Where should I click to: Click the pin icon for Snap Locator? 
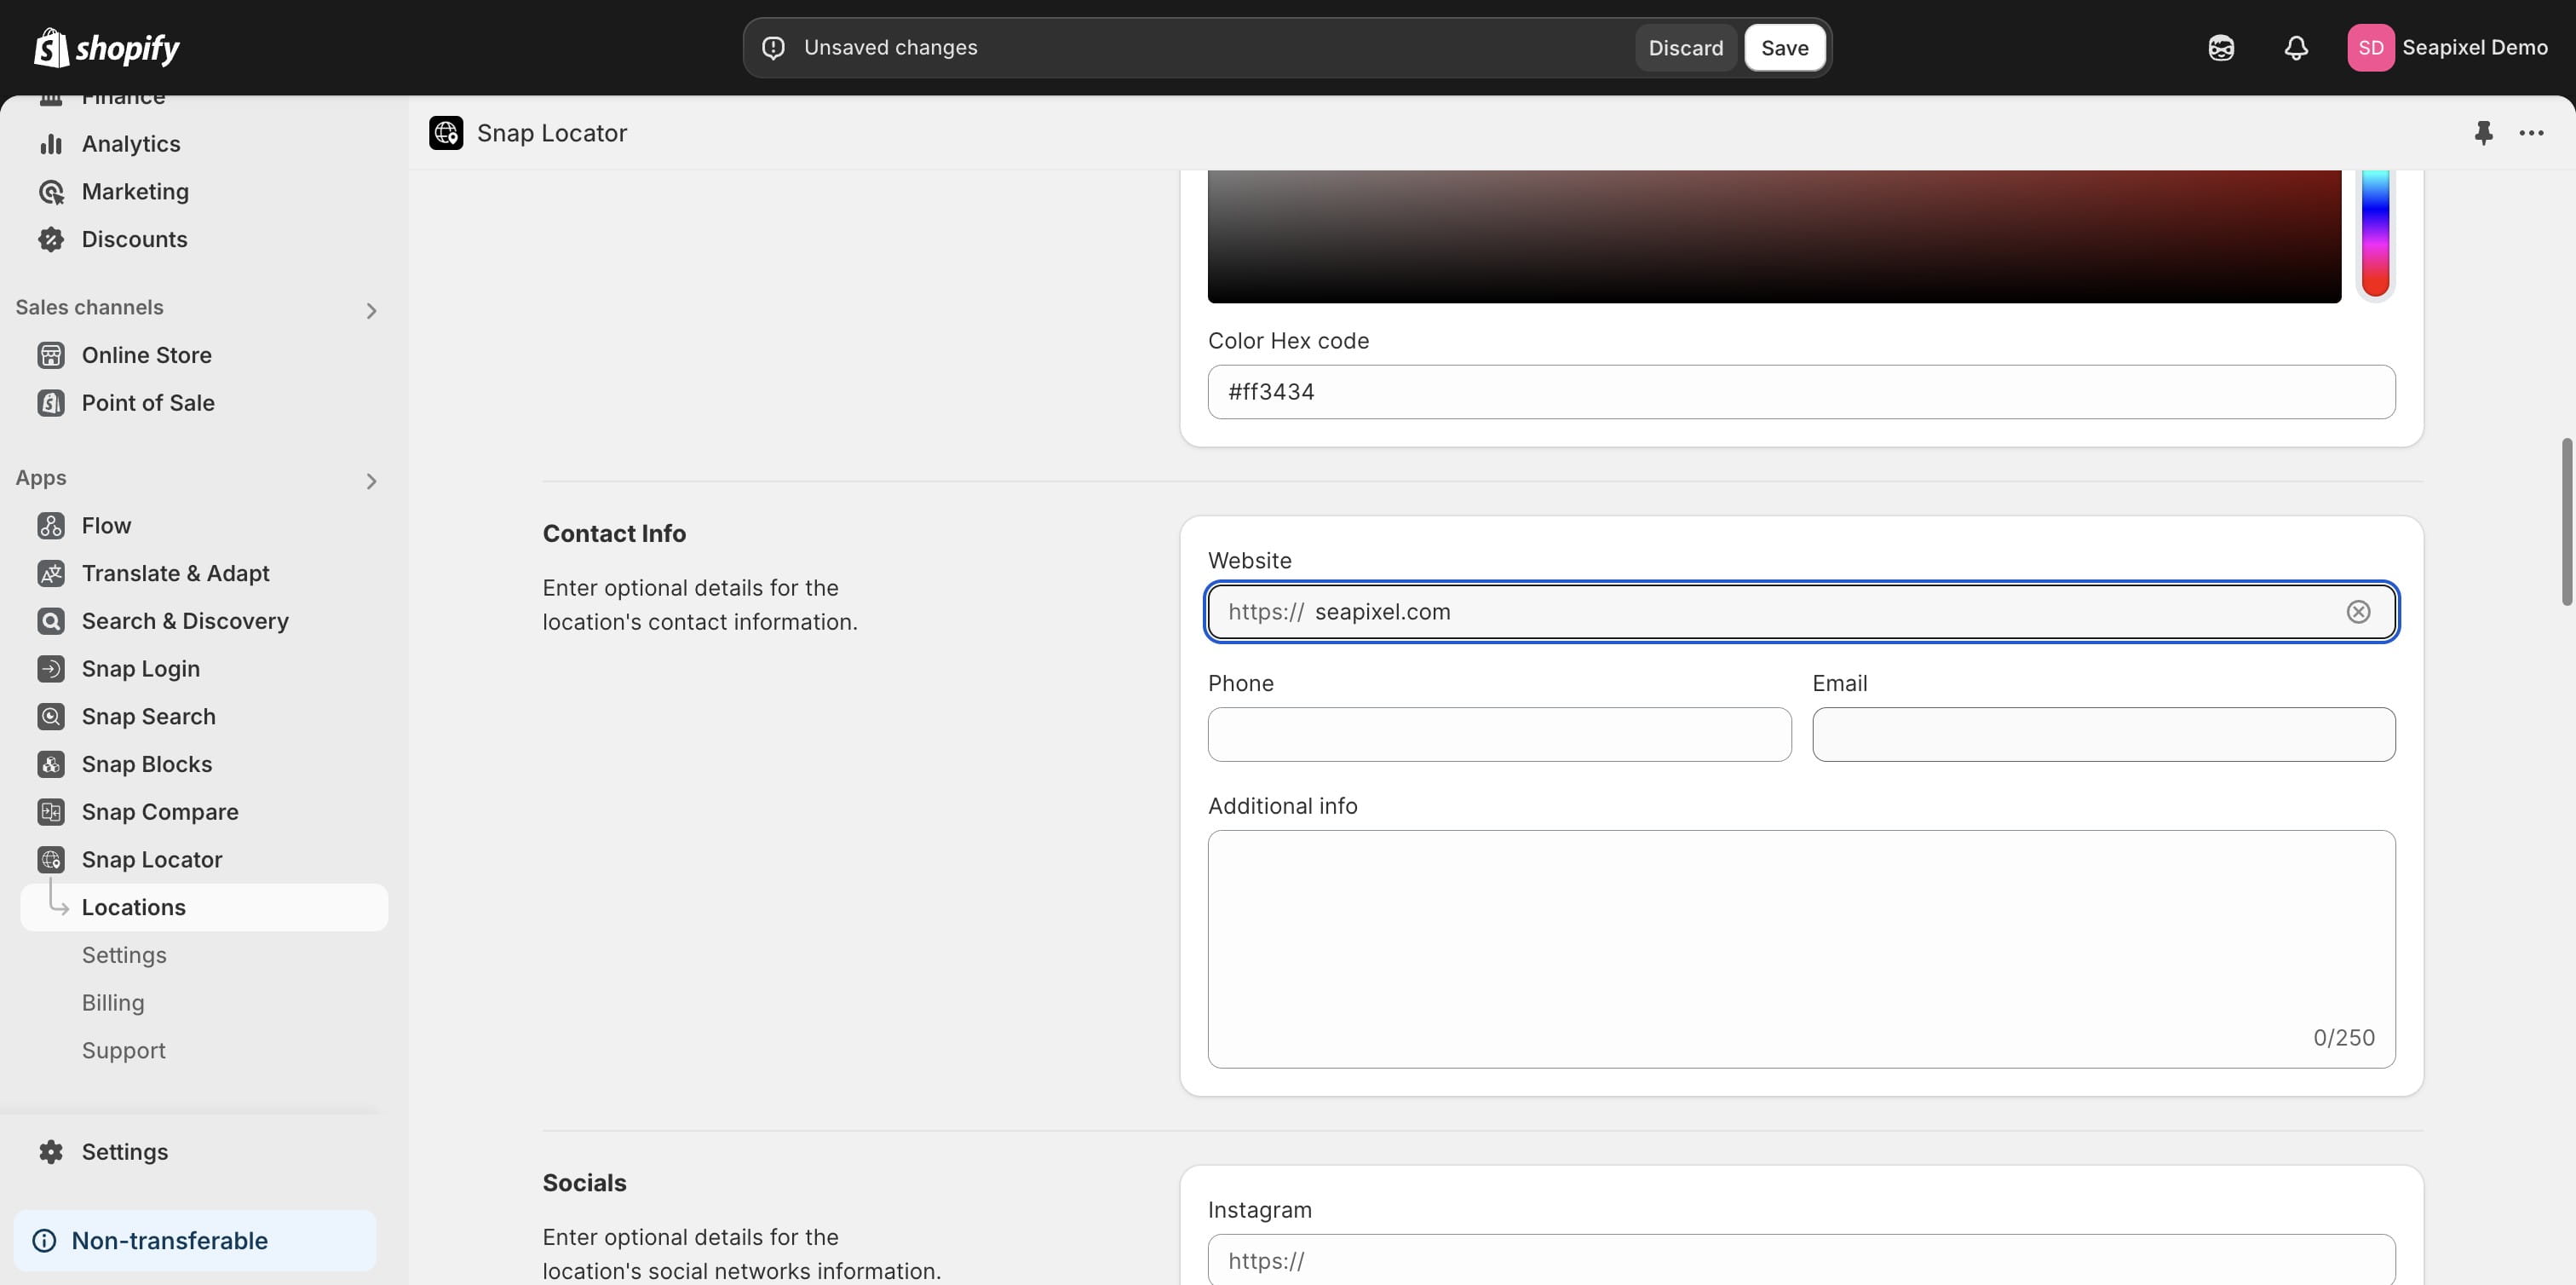pyautogui.click(x=2483, y=133)
